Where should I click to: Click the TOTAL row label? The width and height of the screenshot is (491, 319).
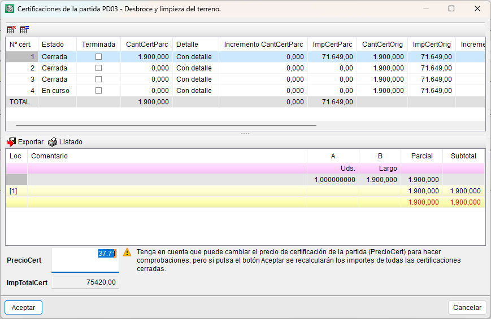20,102
